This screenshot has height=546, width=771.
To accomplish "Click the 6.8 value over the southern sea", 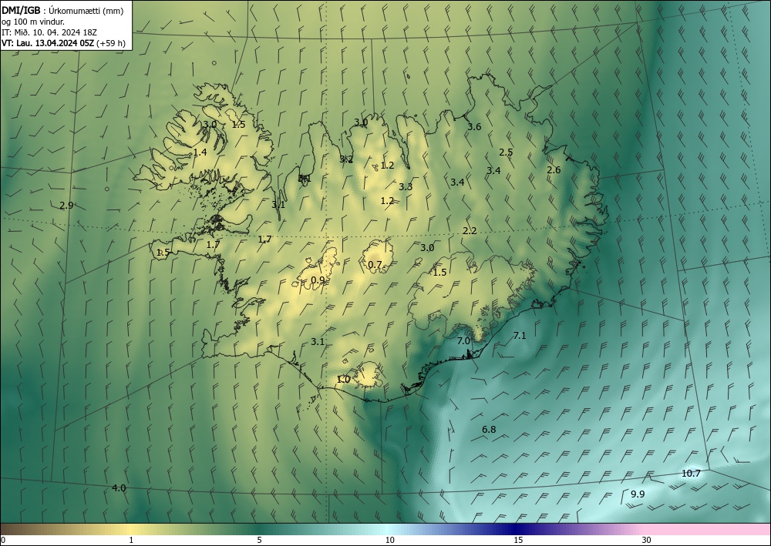I will [489, 430].
